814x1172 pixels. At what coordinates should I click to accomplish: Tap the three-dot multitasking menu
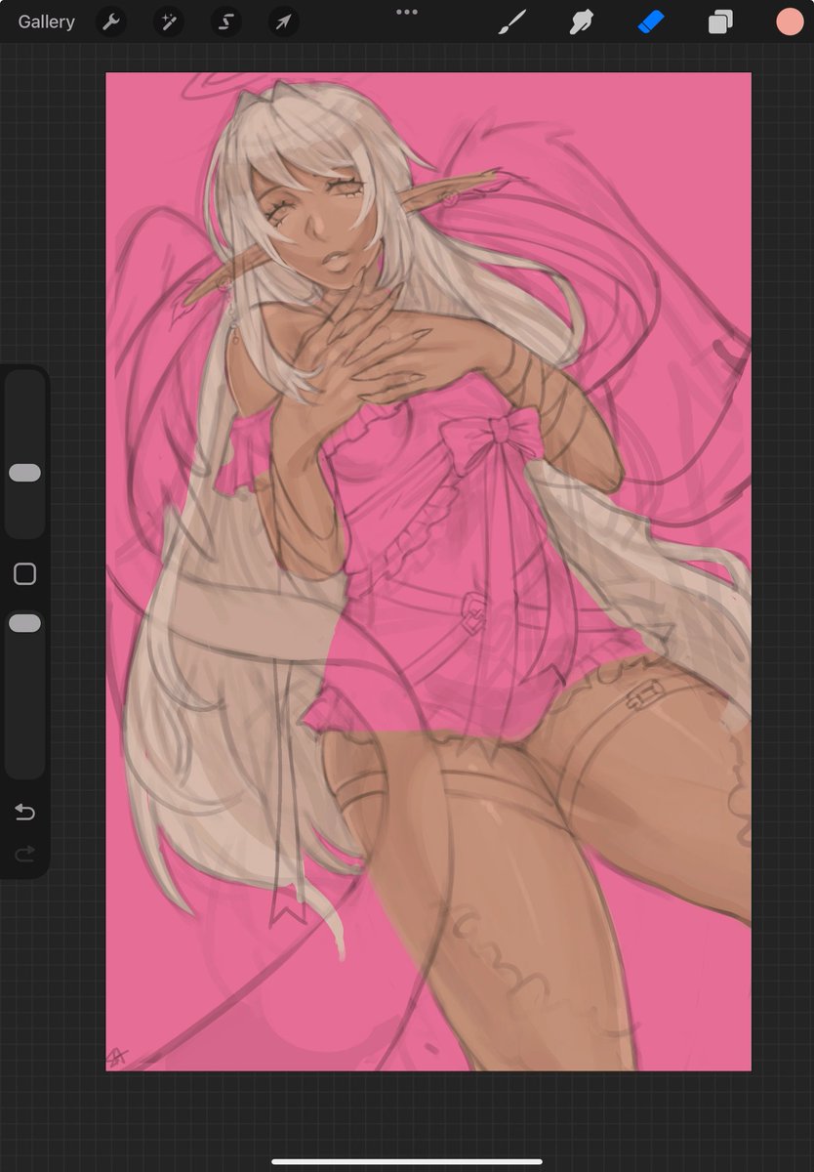(407, 12)
